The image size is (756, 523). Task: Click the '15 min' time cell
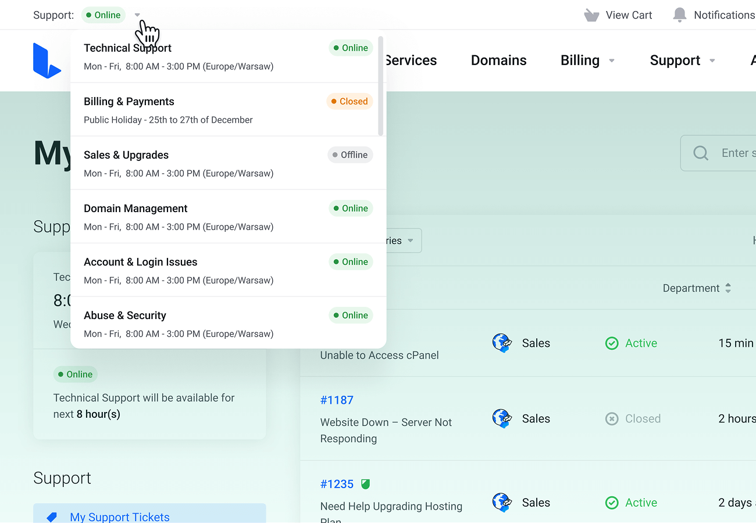736,343
